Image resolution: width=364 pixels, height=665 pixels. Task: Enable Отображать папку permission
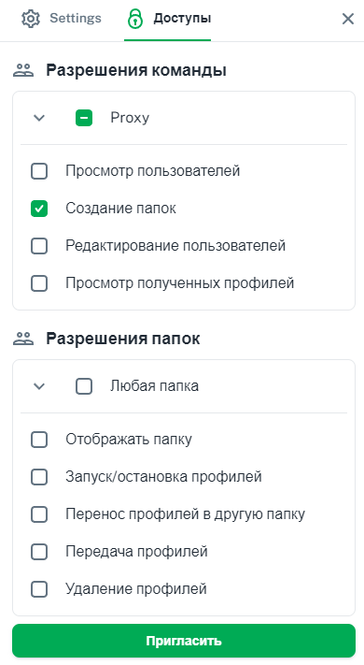pos(39,440)
